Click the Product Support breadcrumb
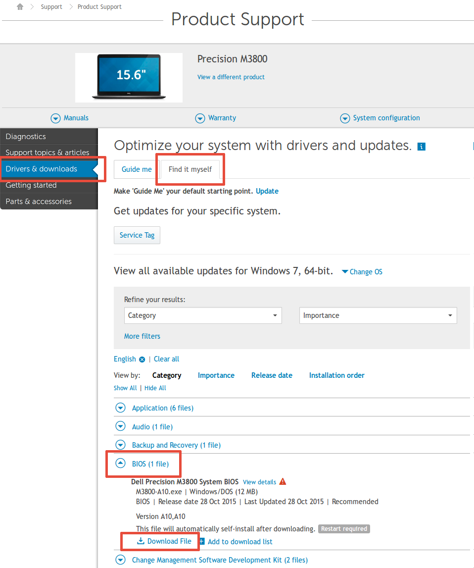The height and width of the screenshot is (568, 474). (x=99, y=7)
